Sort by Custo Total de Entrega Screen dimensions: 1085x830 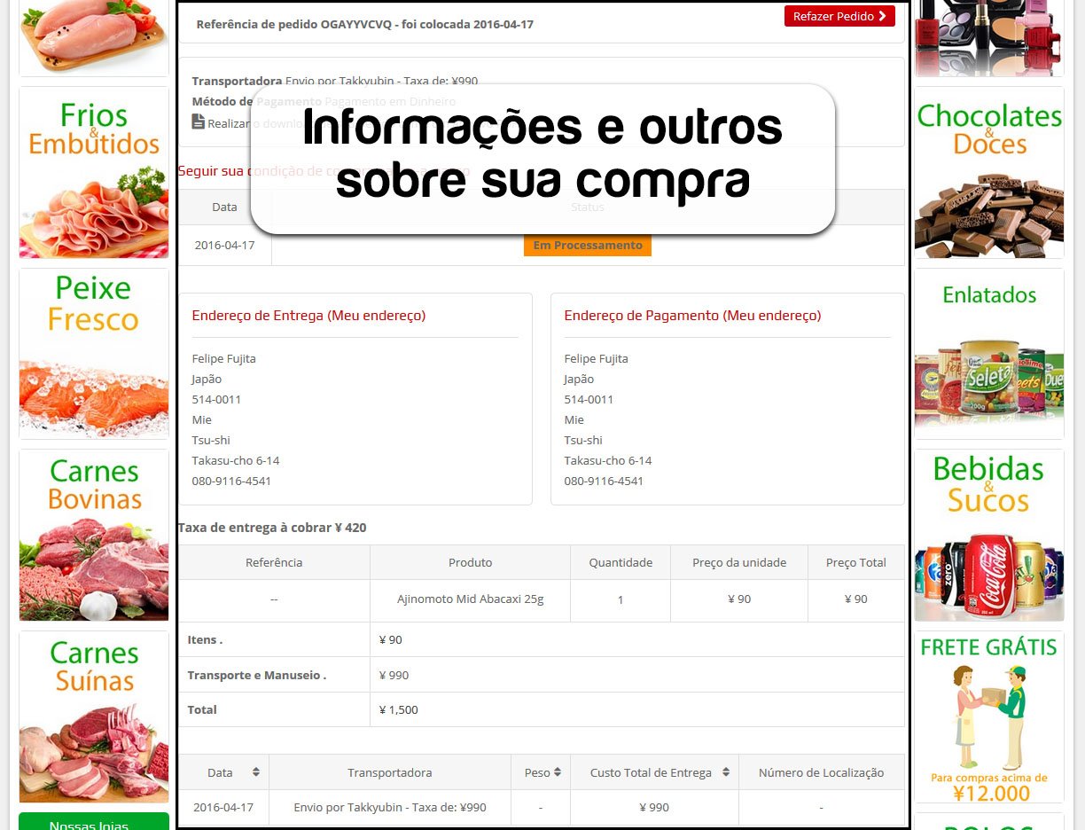point(726,772)
